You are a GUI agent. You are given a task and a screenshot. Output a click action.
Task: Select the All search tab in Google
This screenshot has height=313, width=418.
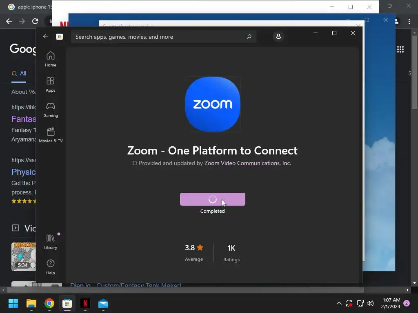19,73
